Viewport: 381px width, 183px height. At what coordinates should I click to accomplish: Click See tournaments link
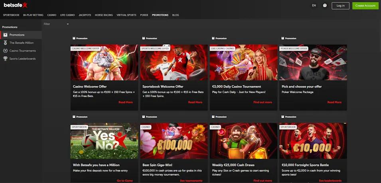pos(191,181)
